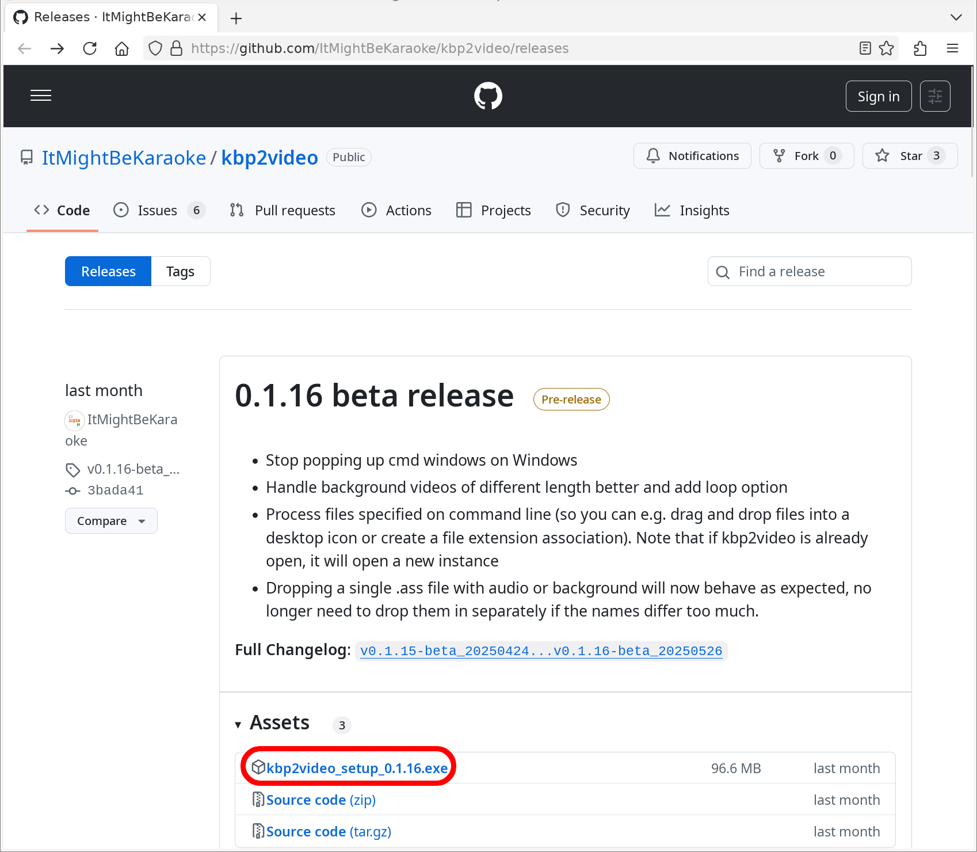Open browser extensions puzzle icon
Viewport: 977px width, 852px height.
920,48
